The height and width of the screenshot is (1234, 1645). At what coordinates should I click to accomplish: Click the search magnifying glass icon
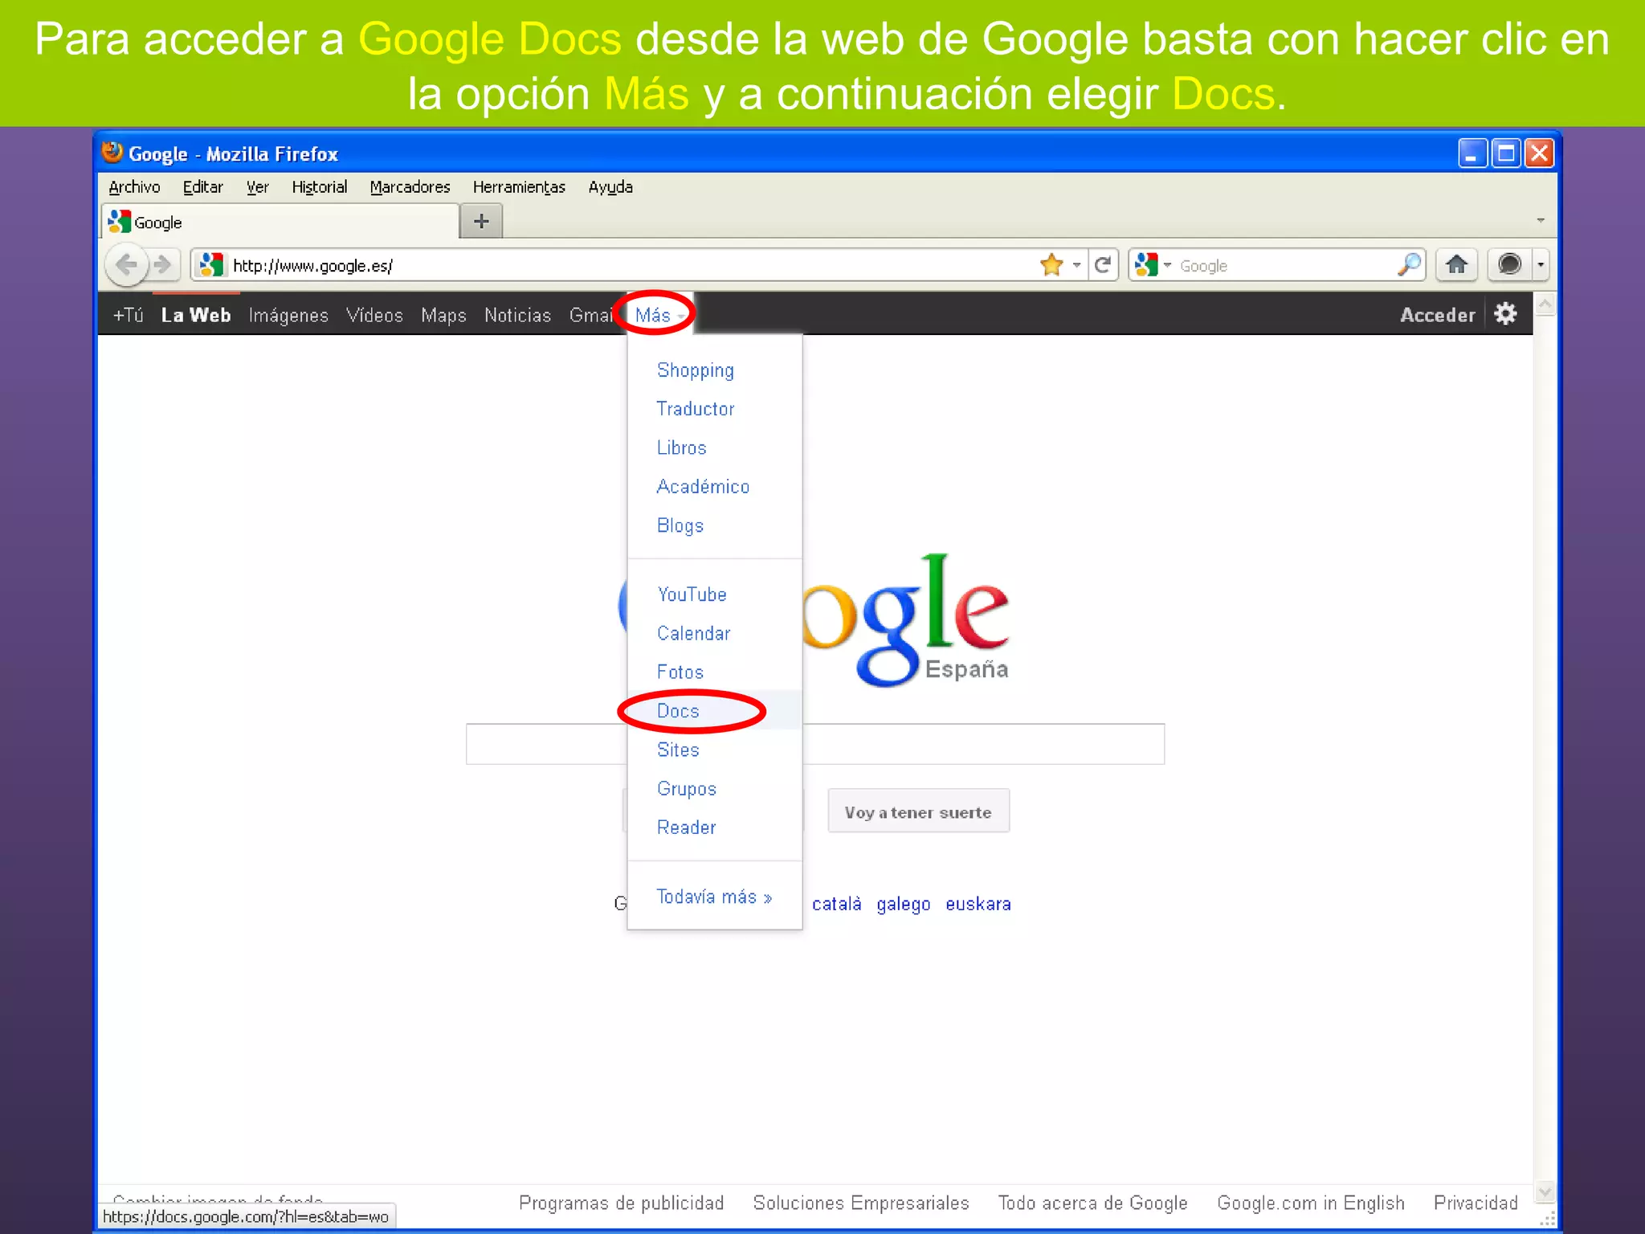[x=1409, y=265]
